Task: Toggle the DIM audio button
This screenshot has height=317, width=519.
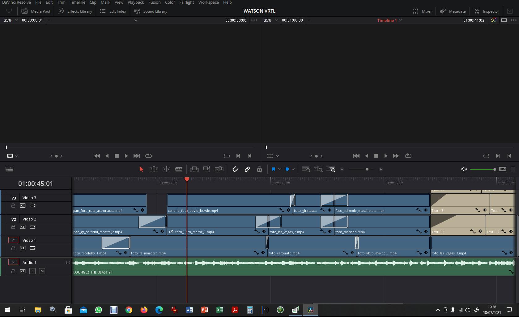Action: pos(503,169)
